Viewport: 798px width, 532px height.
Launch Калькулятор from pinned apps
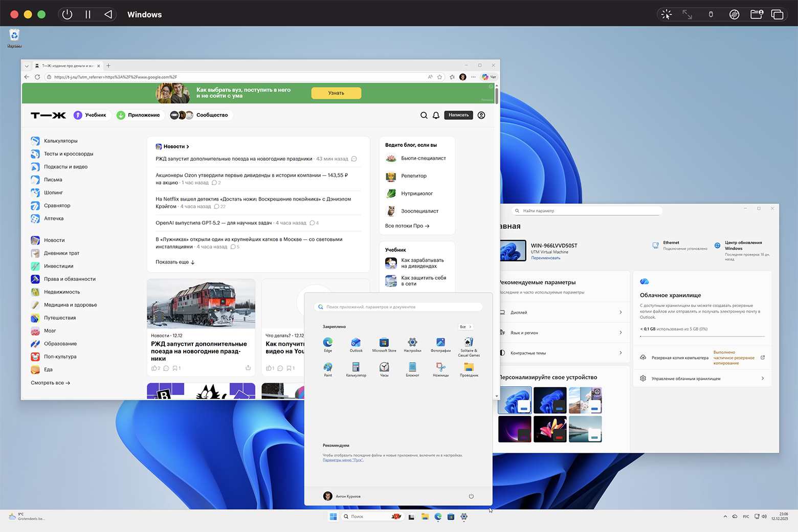pos(356,367)
